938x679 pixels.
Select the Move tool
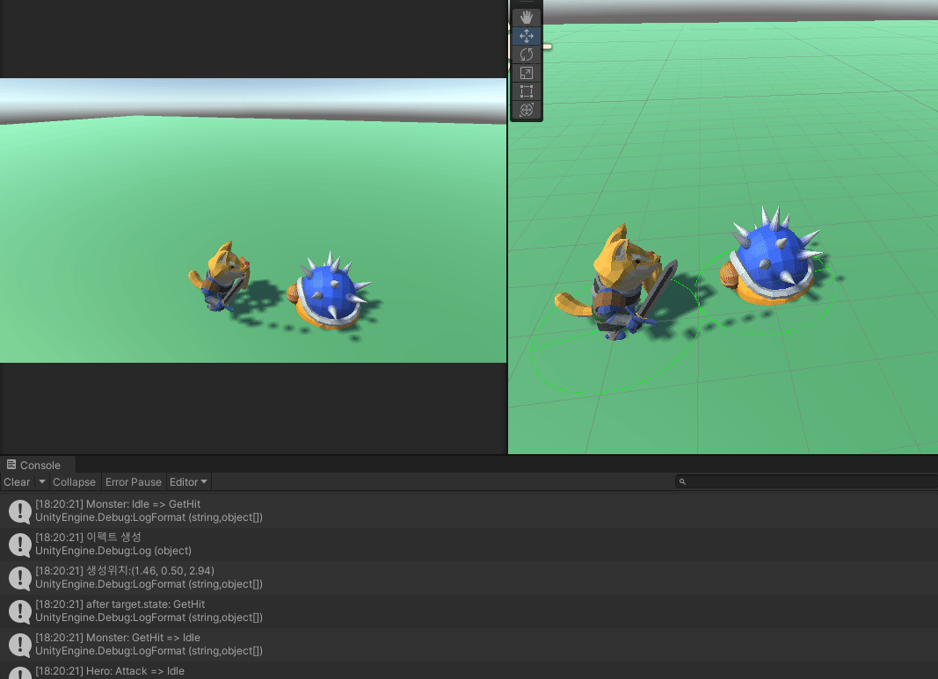[x=527, y=36]
